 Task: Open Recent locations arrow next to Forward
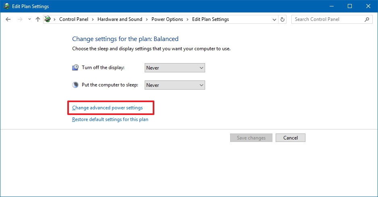point(28,19)
